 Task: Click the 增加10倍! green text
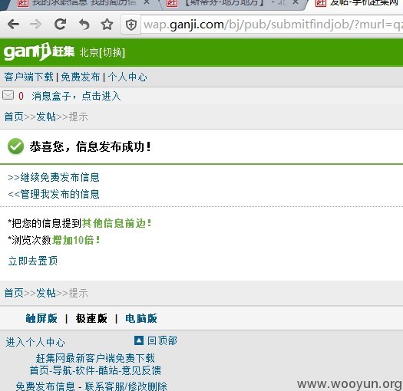[x=76, y=240]
